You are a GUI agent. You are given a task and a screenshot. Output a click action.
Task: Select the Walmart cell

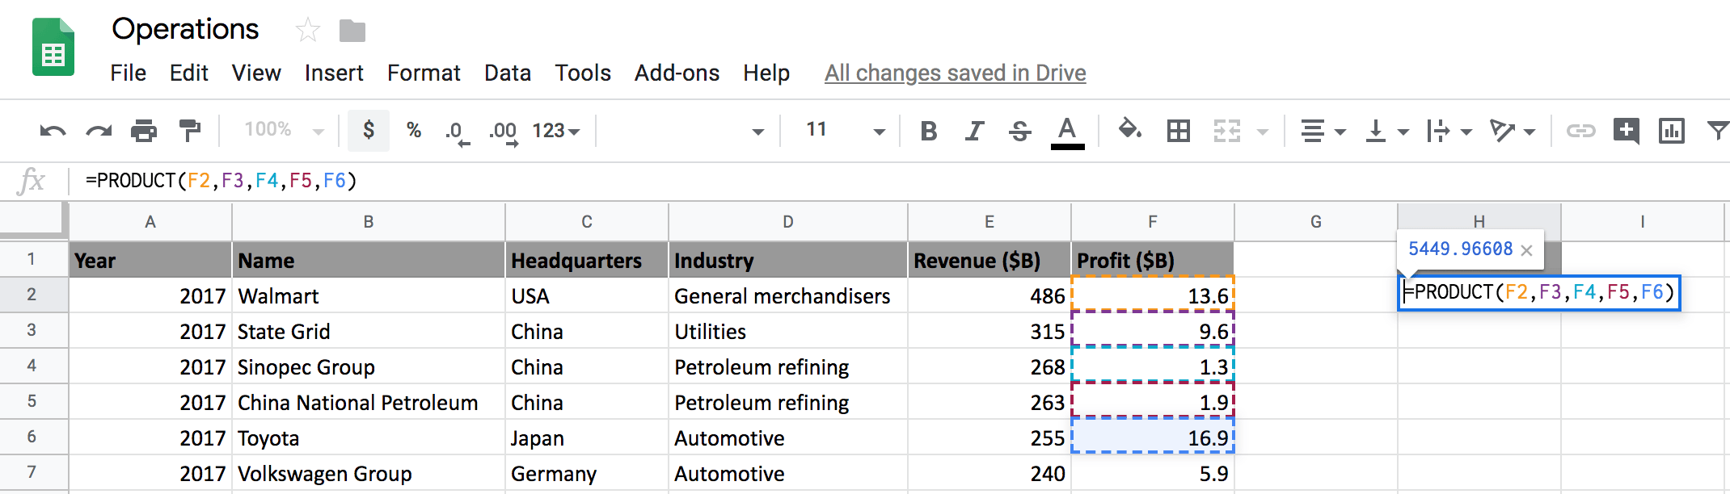[x=369, y=295]
